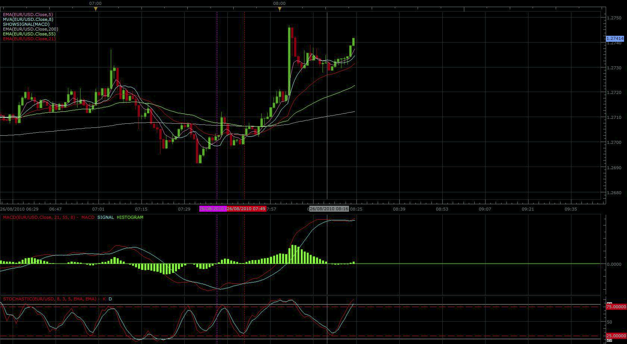Select the EMA(EUR/USD.Close,55) indicator label
This screenshot has height=344, width=627.
(29, 34)
